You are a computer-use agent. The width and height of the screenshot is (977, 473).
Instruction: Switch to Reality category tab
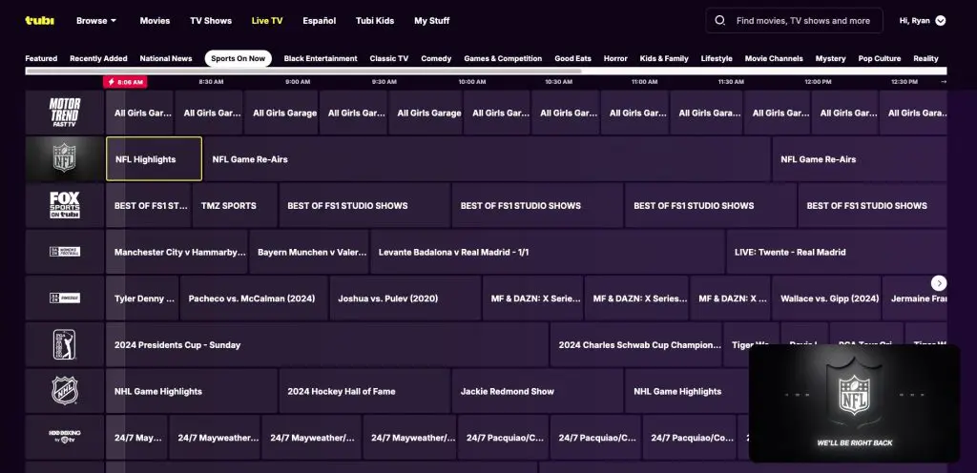coord(925,58)
